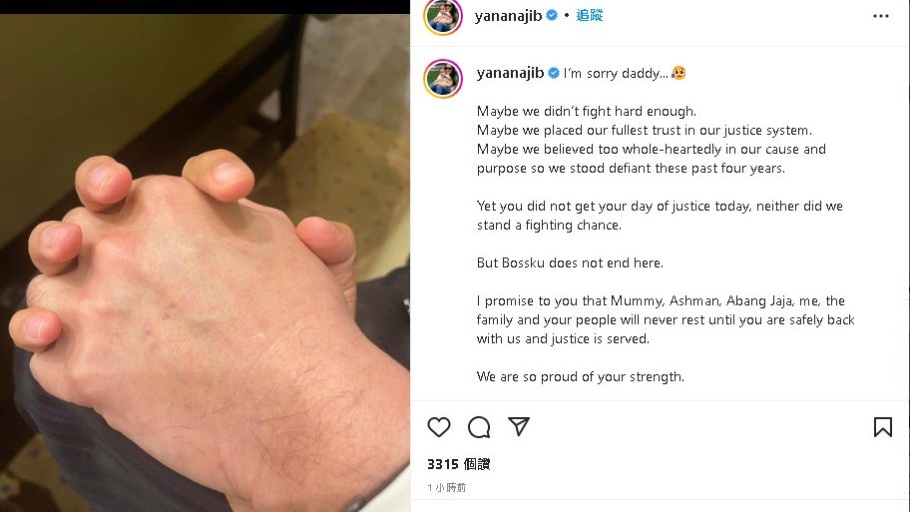Viewport: 910px width, 512px height.
Task: Click the 'Maybe we didn't fight hard enough' line
Action: (x=586, y=112)
